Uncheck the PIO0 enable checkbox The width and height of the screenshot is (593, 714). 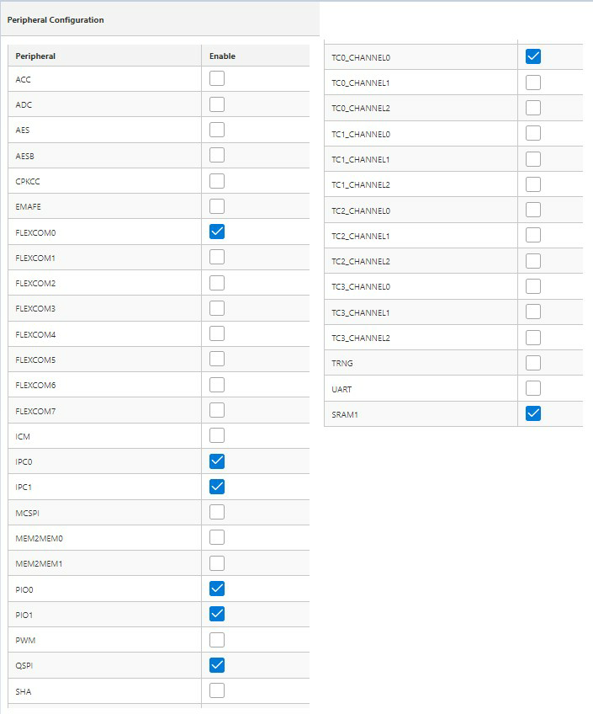pyautogui.click(x=217, y=588)
